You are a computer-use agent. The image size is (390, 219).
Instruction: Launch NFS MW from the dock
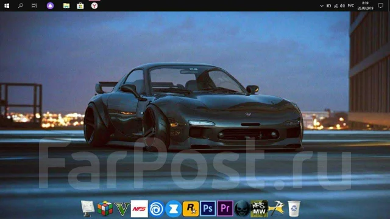click(x=259, y=209)
